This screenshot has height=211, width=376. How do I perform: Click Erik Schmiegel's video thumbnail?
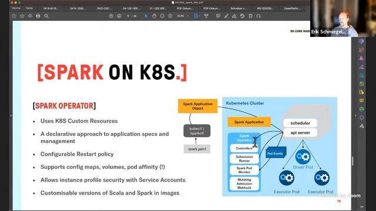pos(343,18)
